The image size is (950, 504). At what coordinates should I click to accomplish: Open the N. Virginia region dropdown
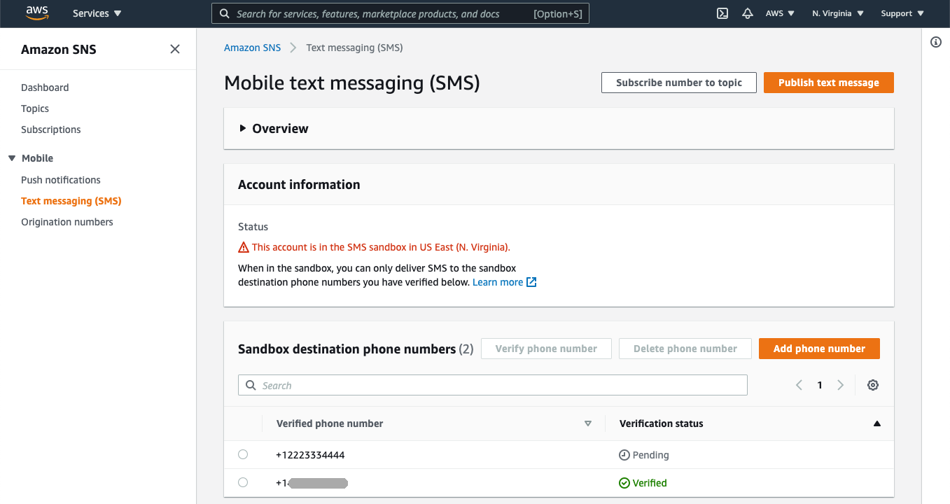(x=838, y=13)
